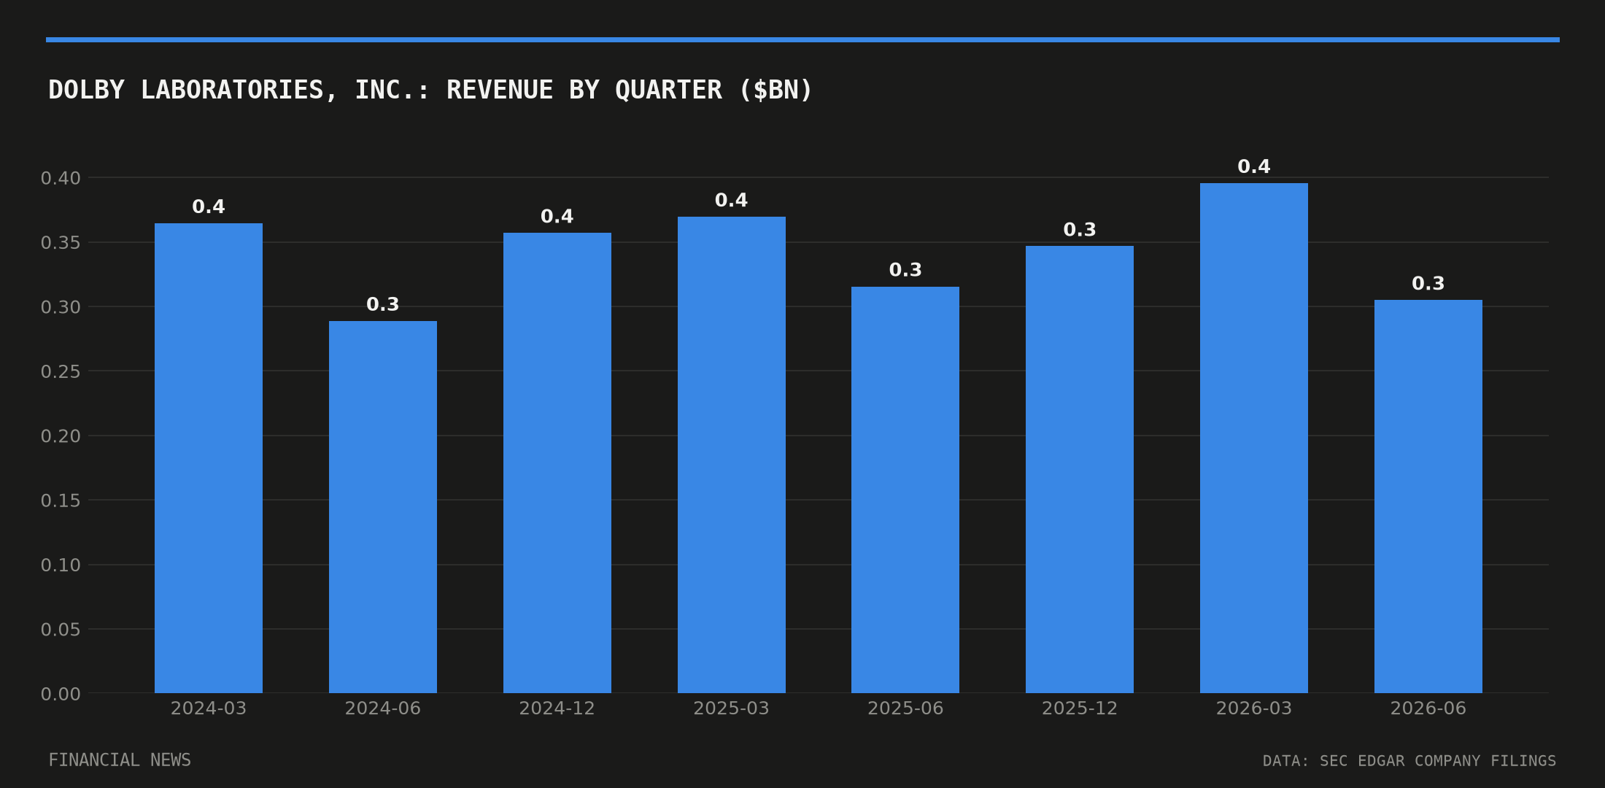The width and height of the screenshot is (1605, 788).
Task: Click the 2026-03 x-axis label
Action: click(x=1254, y=708)
